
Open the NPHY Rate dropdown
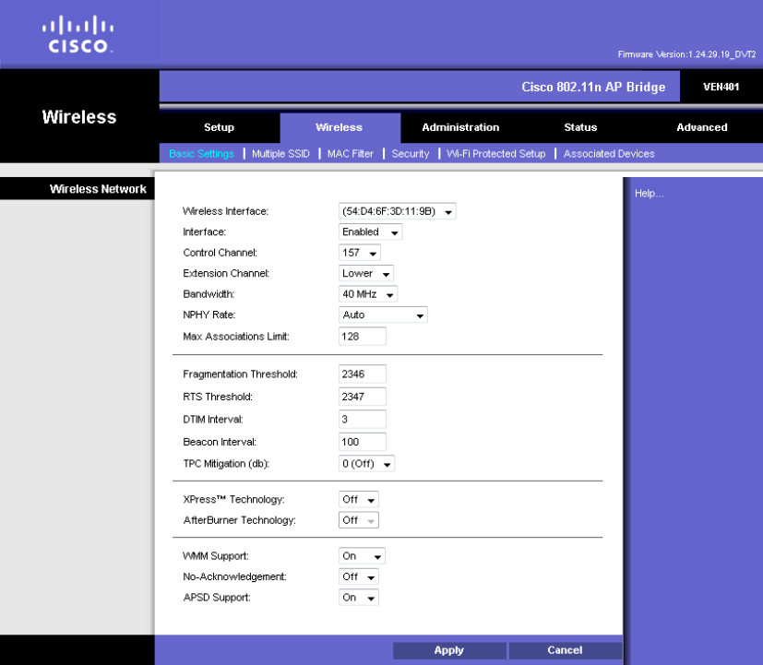click(x=383, y=315)
